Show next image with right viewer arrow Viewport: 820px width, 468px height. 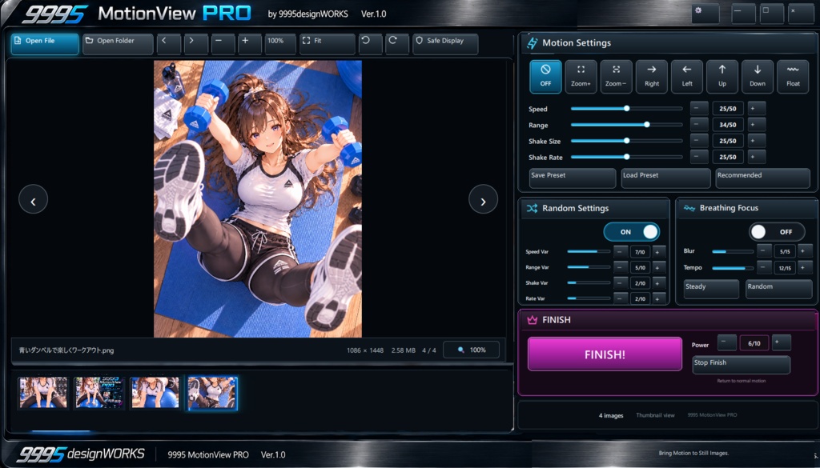click(483, 199)
